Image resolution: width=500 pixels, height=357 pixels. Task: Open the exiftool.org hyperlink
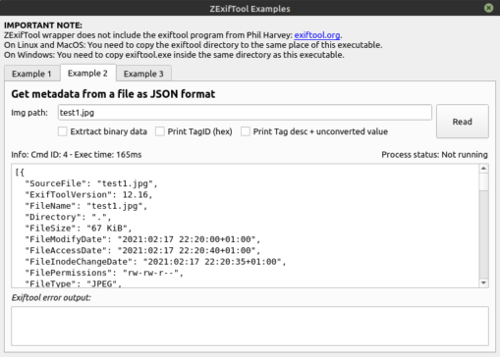click(317, 35)
